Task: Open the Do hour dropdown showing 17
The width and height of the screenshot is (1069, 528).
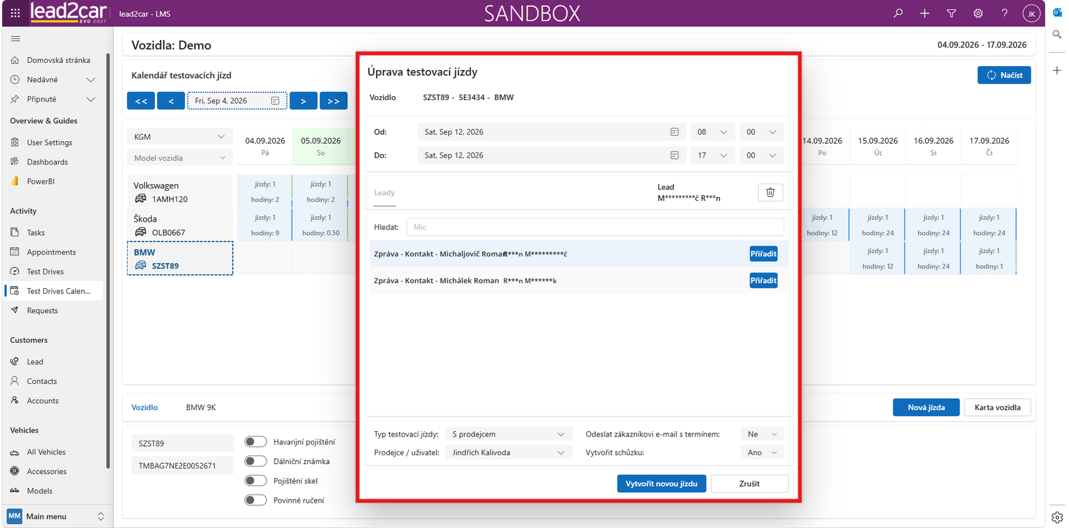Action: (x=712, y=156)
